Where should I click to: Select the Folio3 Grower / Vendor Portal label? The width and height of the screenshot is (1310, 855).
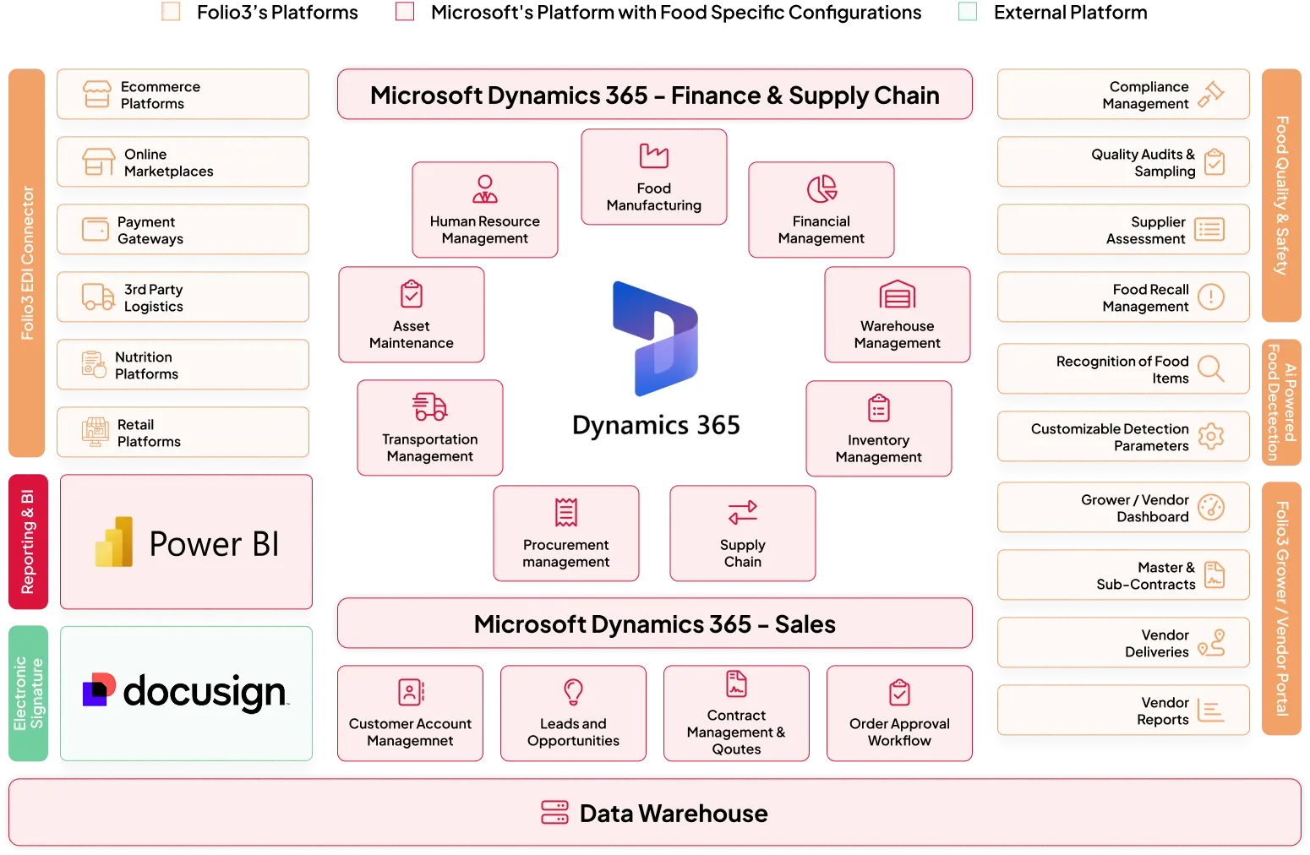pos(1281,608)
